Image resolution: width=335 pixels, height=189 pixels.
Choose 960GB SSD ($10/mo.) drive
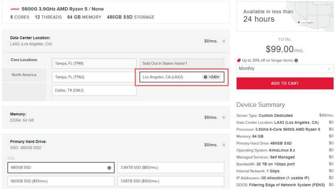(x=61, y=181)
